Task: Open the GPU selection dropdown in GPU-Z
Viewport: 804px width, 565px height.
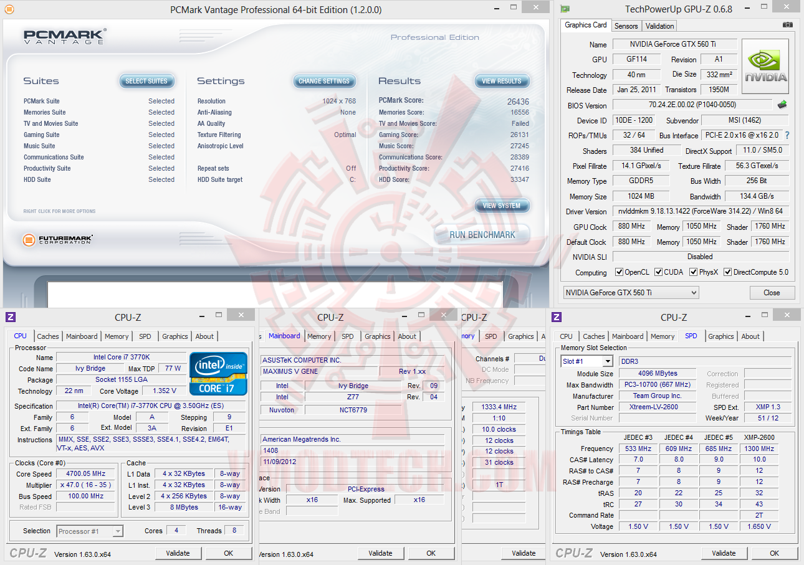Action: tap(631, 293)
